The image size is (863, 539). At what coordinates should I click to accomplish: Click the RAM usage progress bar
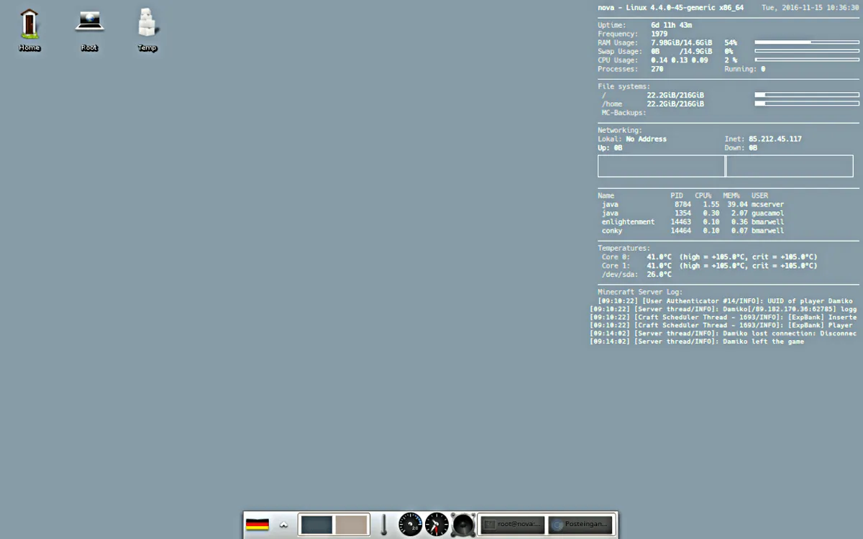click(806, 42)
